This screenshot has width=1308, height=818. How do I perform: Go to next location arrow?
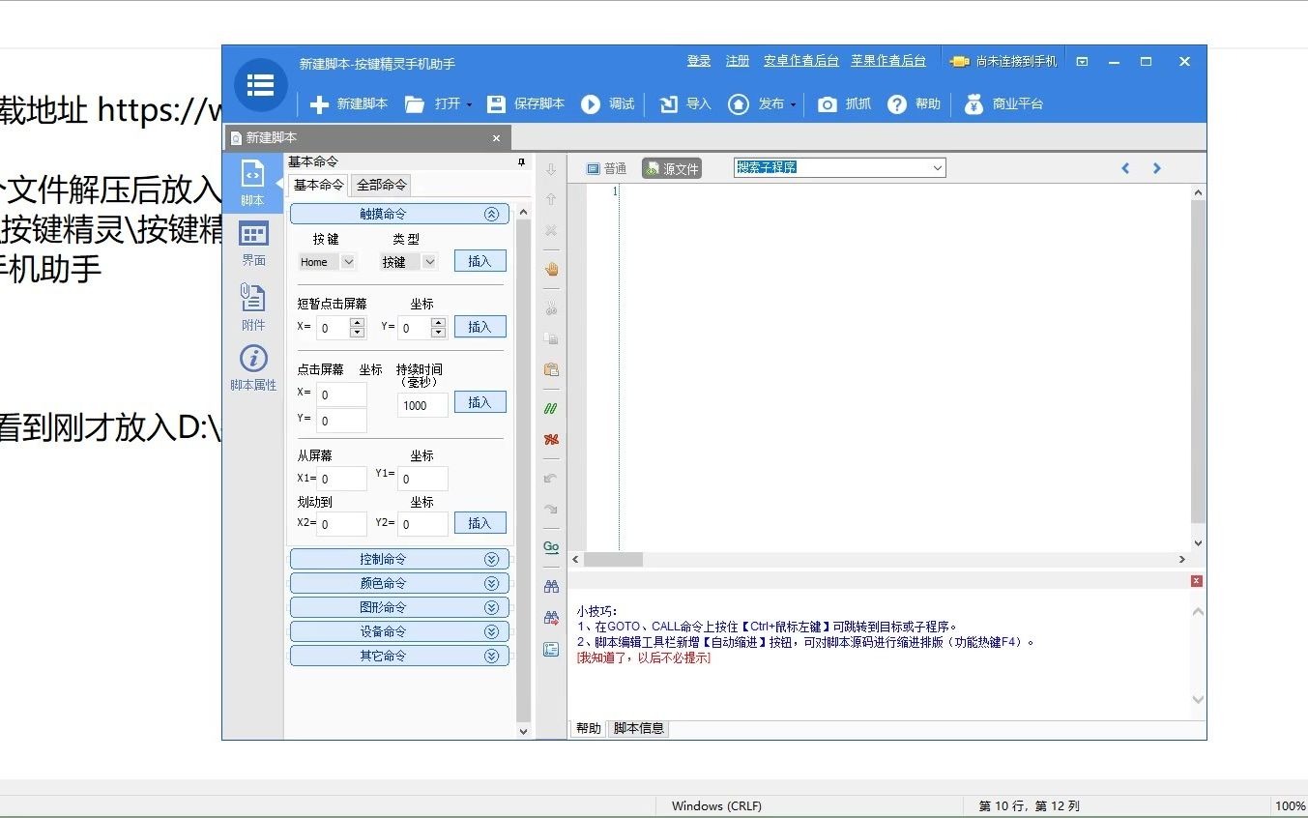(1156, 168)
